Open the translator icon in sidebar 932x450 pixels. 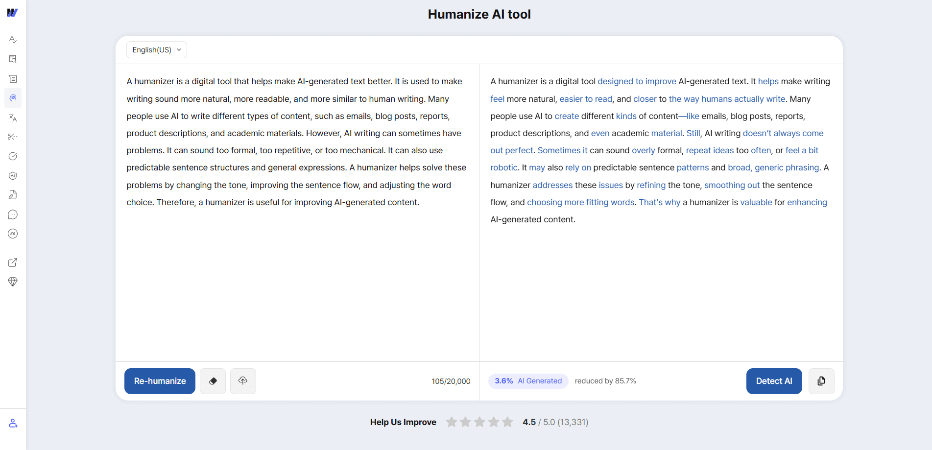[x=13, y=118]
